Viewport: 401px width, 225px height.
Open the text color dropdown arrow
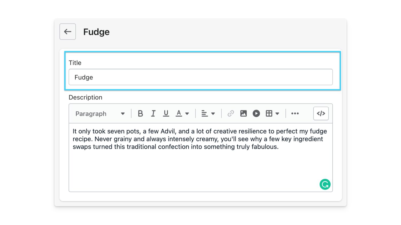187,114
